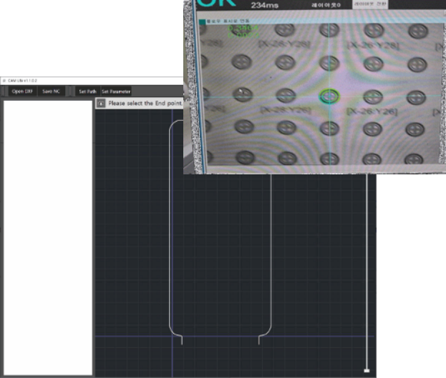Click the empty white list panel
The height and width of the screenshot is (378, 446).
tap(48, 236)
